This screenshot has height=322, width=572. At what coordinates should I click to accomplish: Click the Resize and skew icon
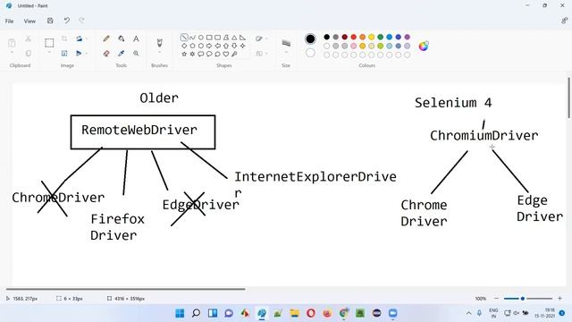point(64,54)
